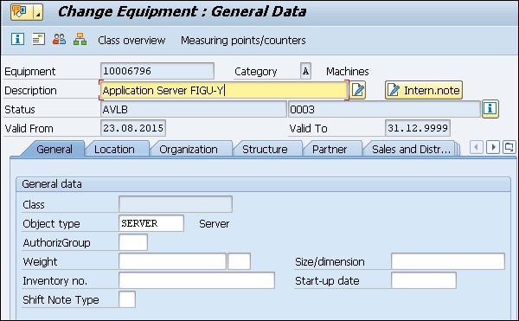Screen dimensions: 519x321
Task: Open the Intern.note button
Action: pyautogui.click(x=424, y=90)
